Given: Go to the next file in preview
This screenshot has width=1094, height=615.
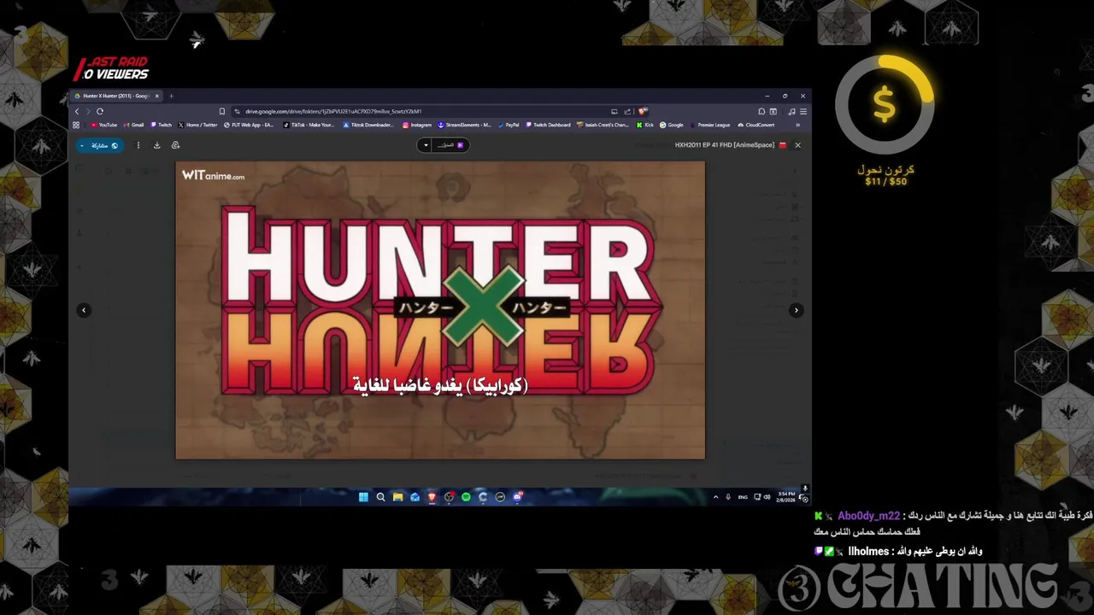Looking at the screenshot, I should point(796,310).
